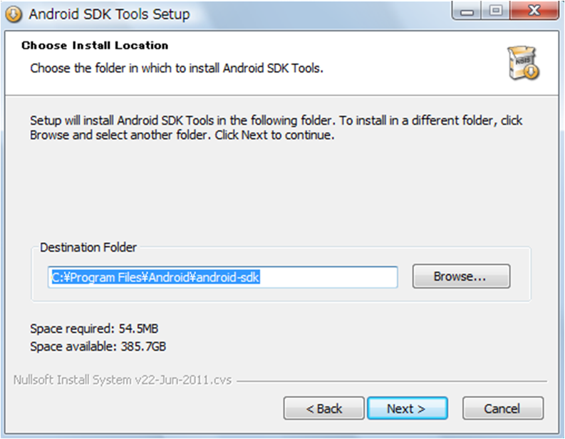Click the "Destination Folder" group label
This screenshot has height=439, width=565.
click(x=88, y=247)
